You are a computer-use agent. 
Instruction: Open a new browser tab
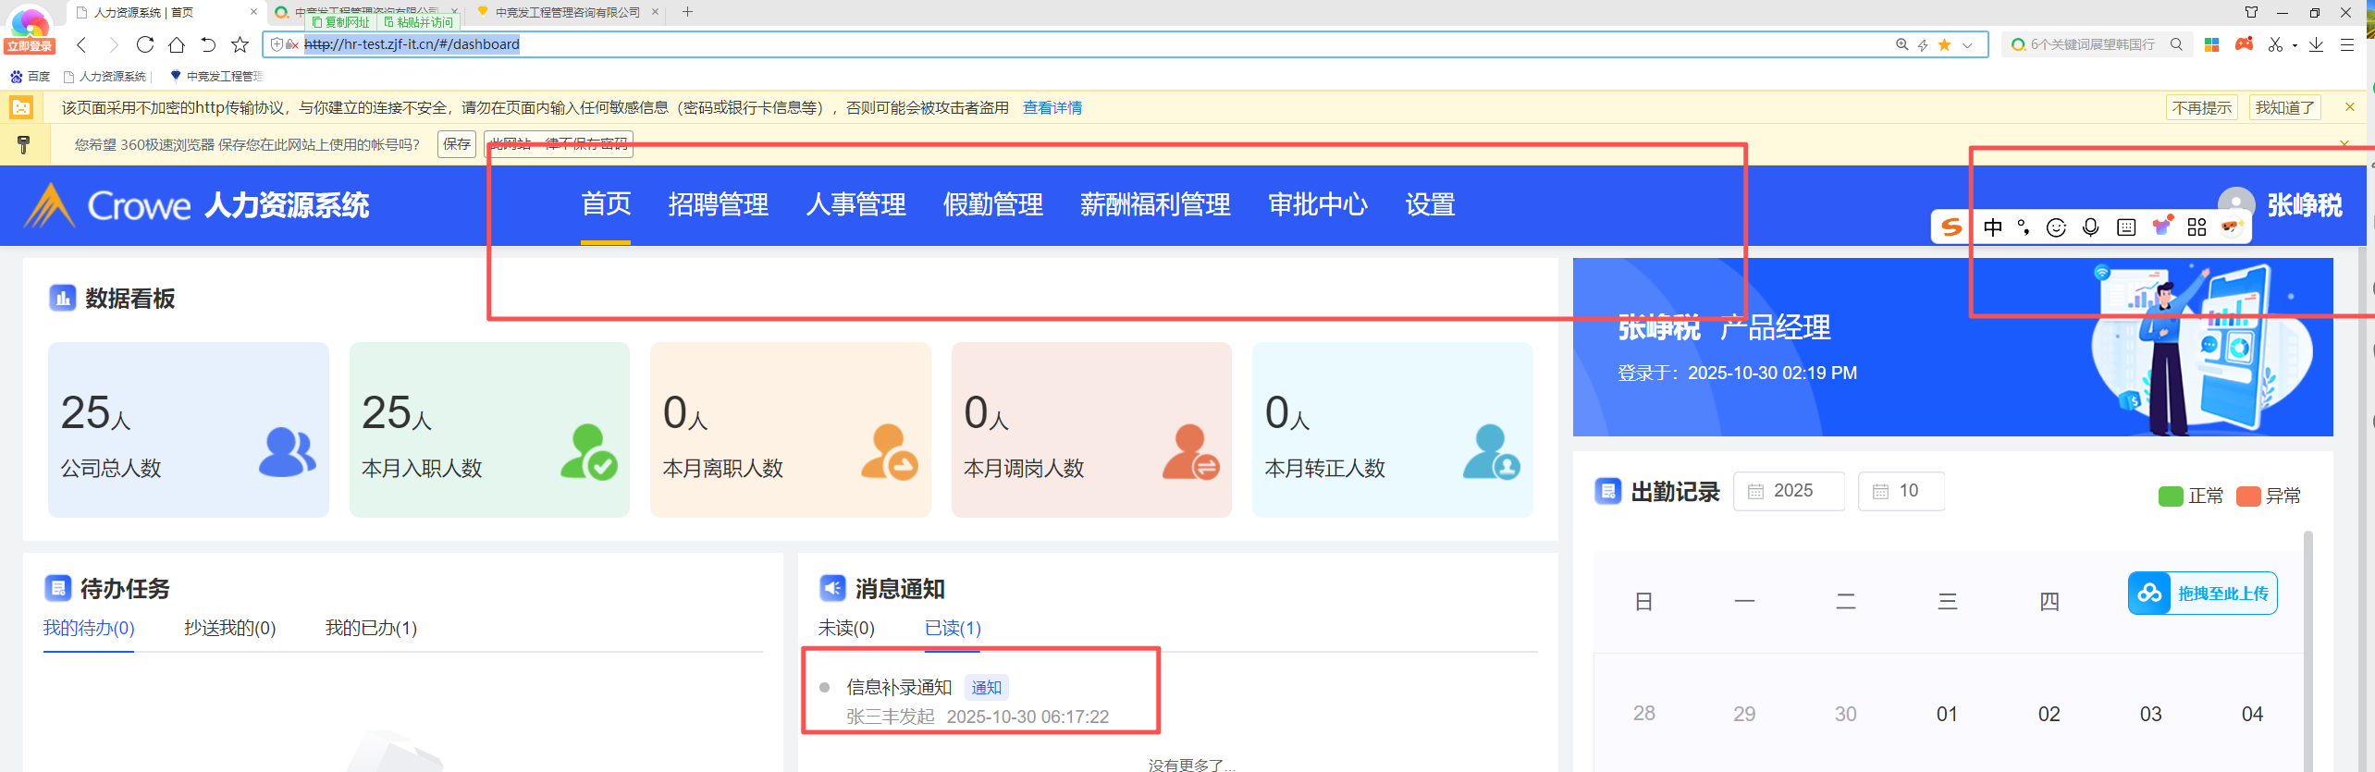click(x=687, y=12)
